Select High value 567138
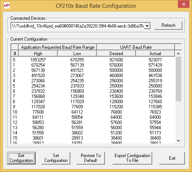The image size is (192, 172). click(38, 70)
